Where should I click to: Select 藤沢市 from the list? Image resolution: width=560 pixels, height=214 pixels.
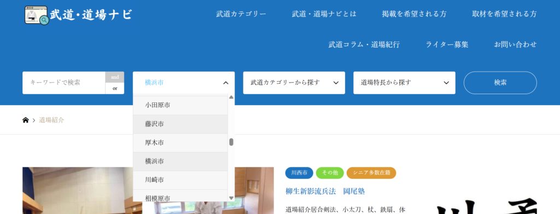[180, 124]
